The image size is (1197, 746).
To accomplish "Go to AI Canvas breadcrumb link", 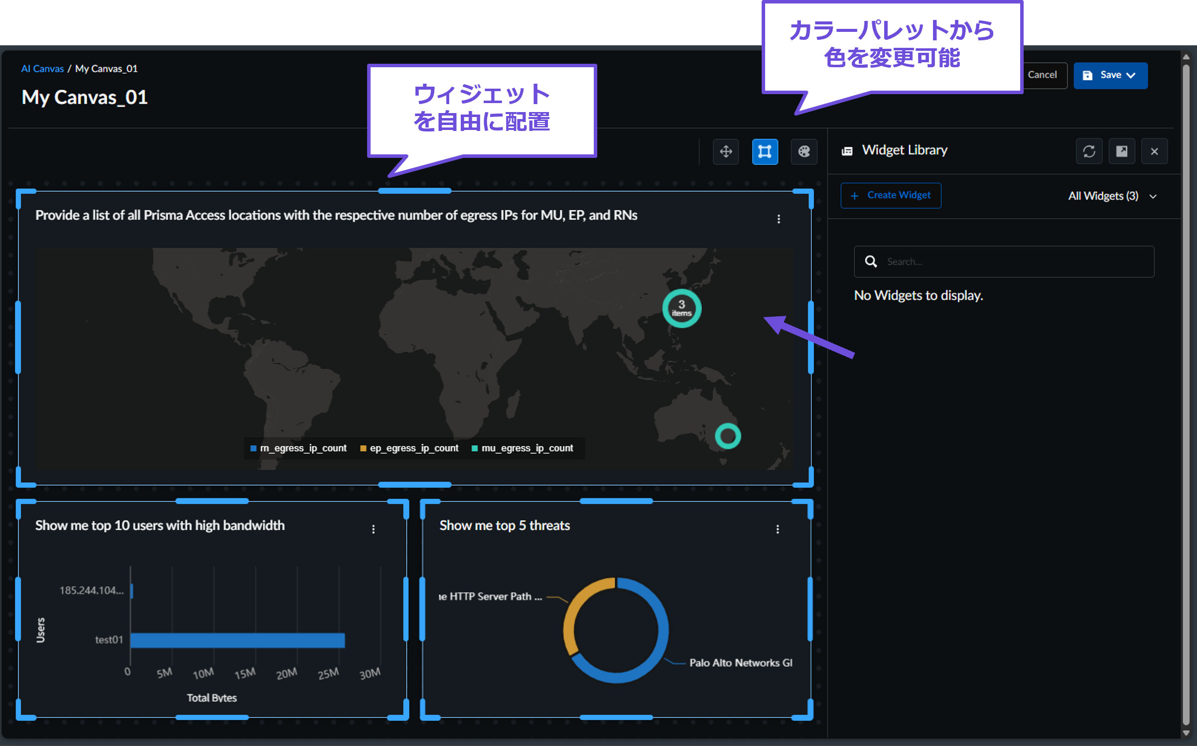I will pos(42,69).
